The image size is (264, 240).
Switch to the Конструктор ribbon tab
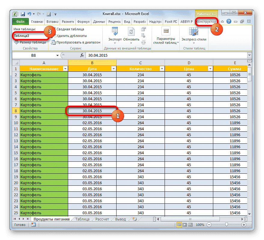click(207, 21)
